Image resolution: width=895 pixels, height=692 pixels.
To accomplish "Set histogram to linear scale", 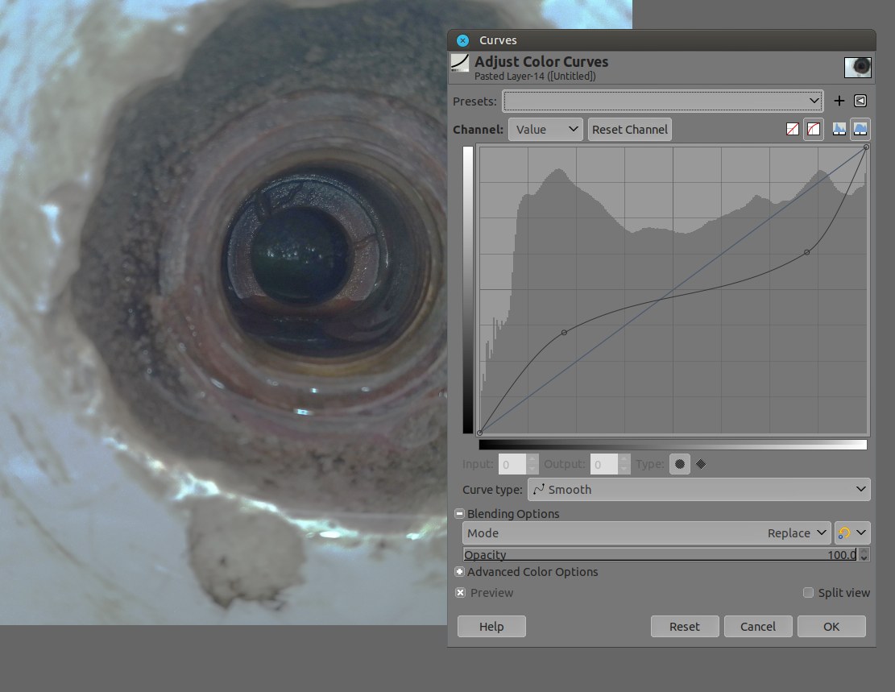I will pyautogui.click(x=839, y=129).
